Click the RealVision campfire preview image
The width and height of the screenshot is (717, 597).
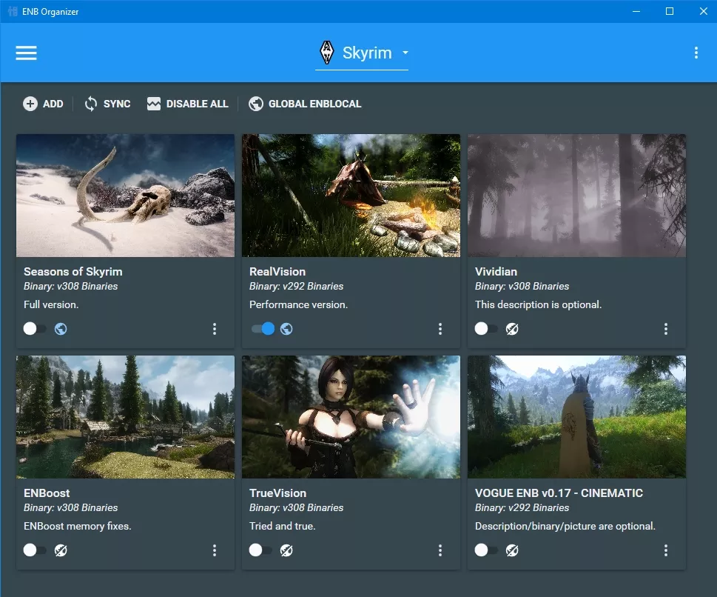351,196
